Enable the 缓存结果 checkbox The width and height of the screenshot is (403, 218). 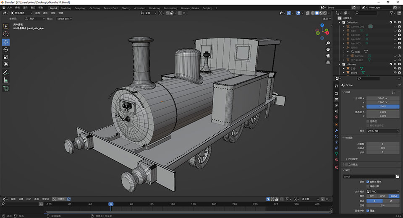(x=368, y=186)
